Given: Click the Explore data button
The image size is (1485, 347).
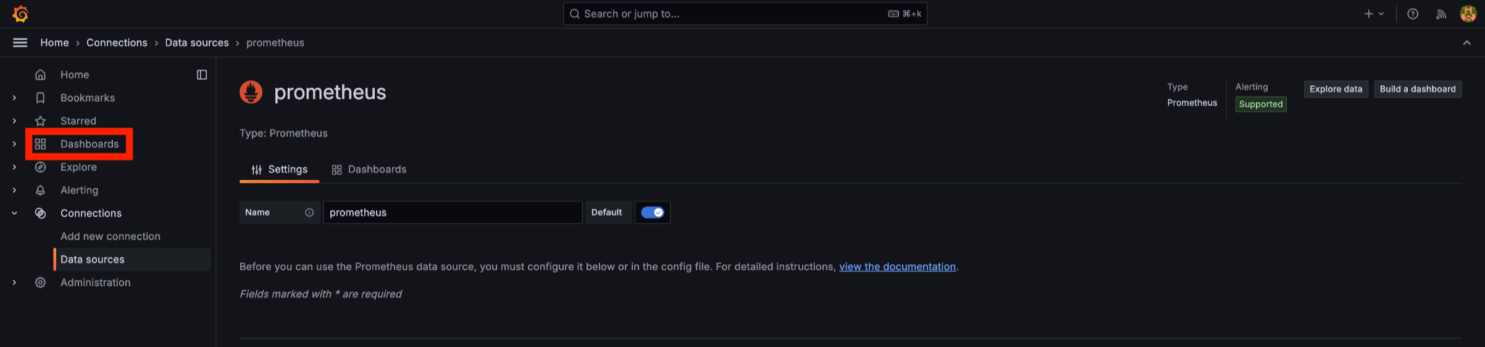Looking at the screenshot, I should pos(1336,89).
